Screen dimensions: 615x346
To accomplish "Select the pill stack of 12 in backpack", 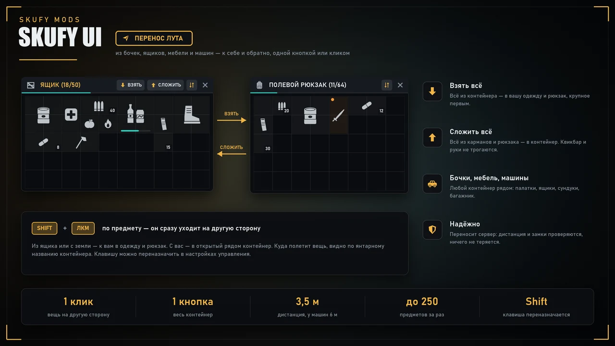I will click(367, 105).
